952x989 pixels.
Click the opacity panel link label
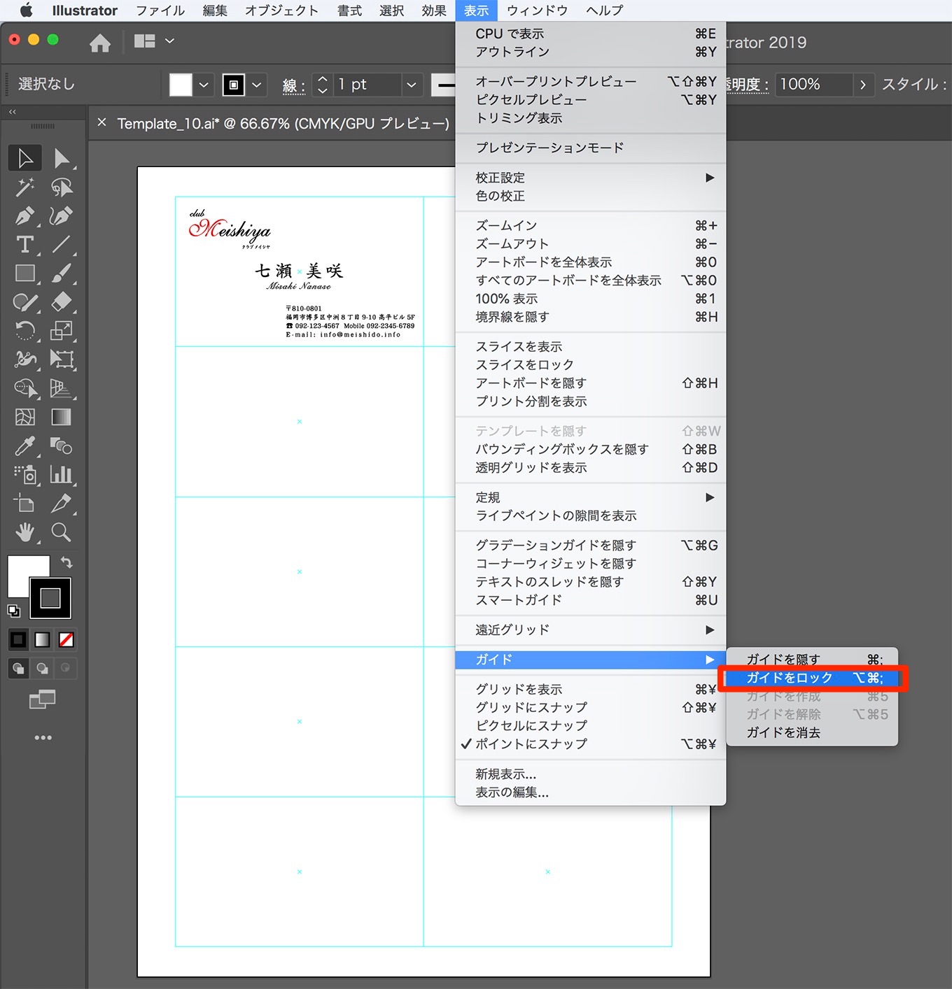pyautogui.click(x=747, y=85)
